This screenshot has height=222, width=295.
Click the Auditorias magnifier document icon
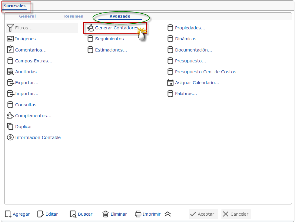click(x=10, y=72)
